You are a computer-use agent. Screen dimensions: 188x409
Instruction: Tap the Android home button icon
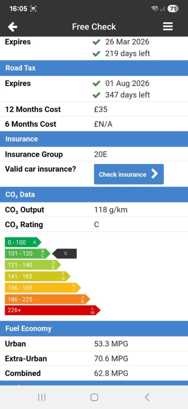(94, 397)
